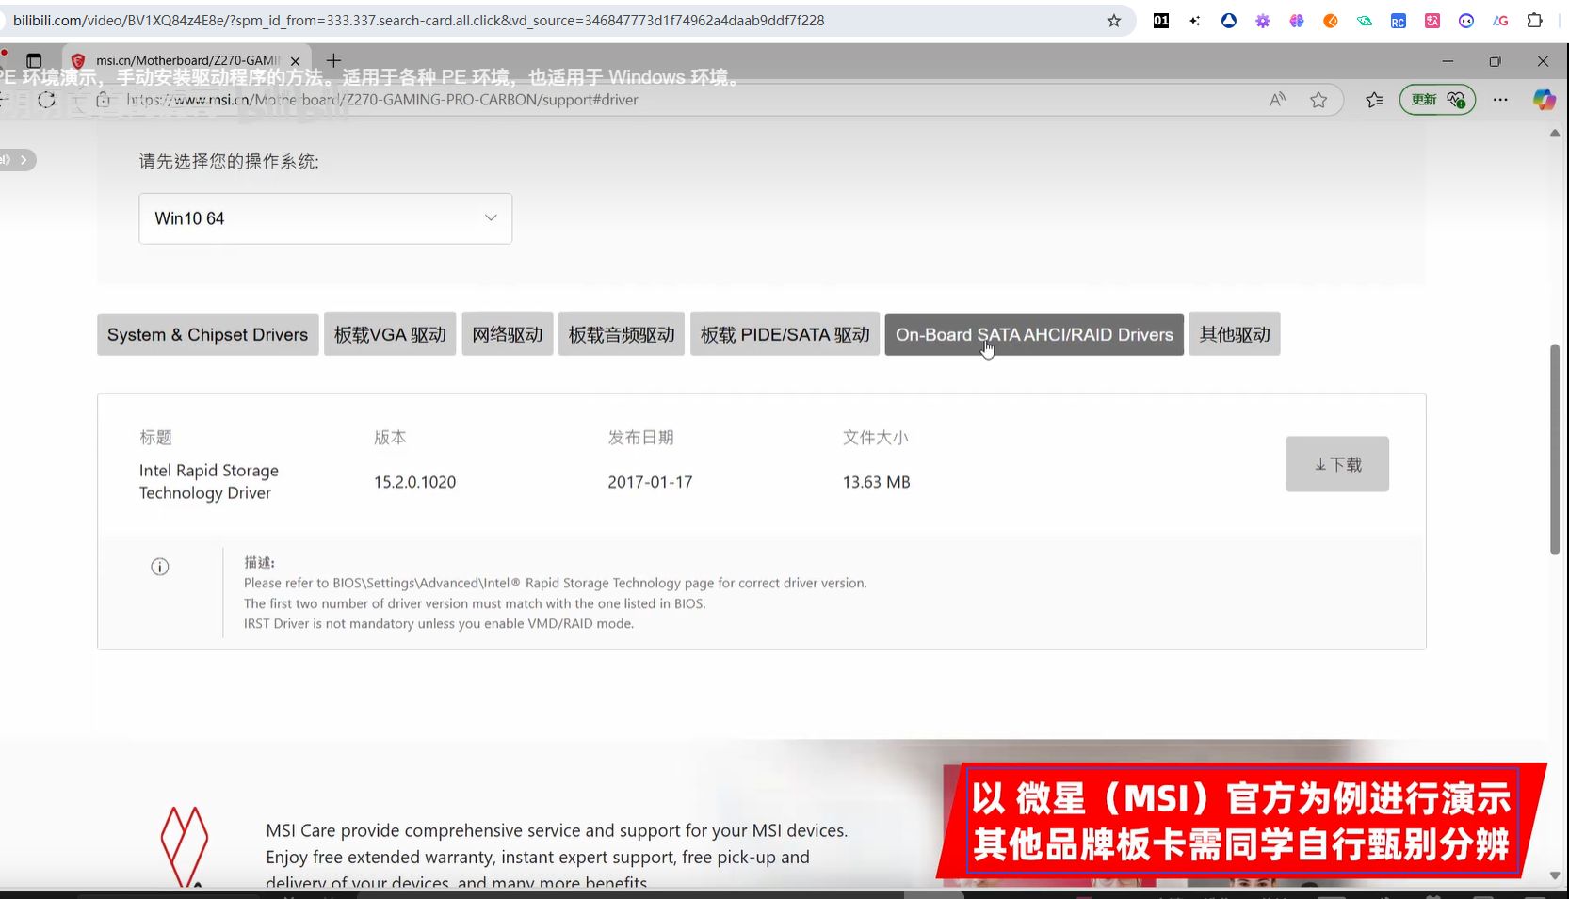Select On-Board SATA AHCI/RAID Drivers tab
This screenshot has width=1569, height=899.
pos(1034,335)
